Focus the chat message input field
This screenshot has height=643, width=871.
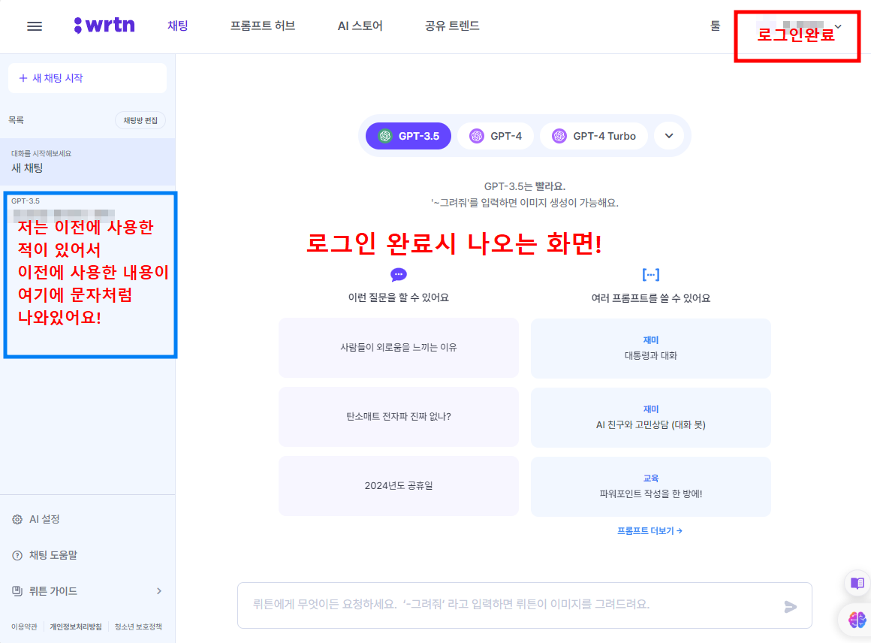pyautogui.click(x=524, y=605)
